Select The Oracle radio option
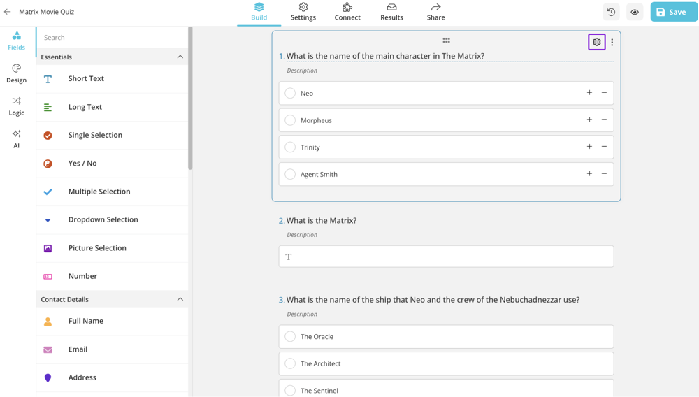 (290, 337)
